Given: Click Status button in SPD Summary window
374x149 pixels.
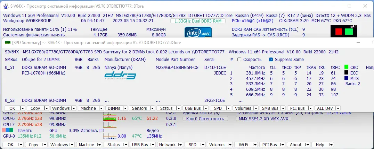Looking at the screenshot, I should 166,108.
